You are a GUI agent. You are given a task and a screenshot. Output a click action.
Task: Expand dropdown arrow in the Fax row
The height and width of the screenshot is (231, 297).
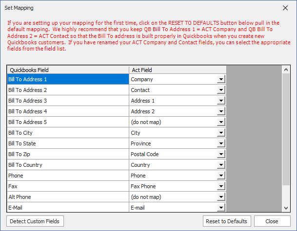[x=221, y=186]
